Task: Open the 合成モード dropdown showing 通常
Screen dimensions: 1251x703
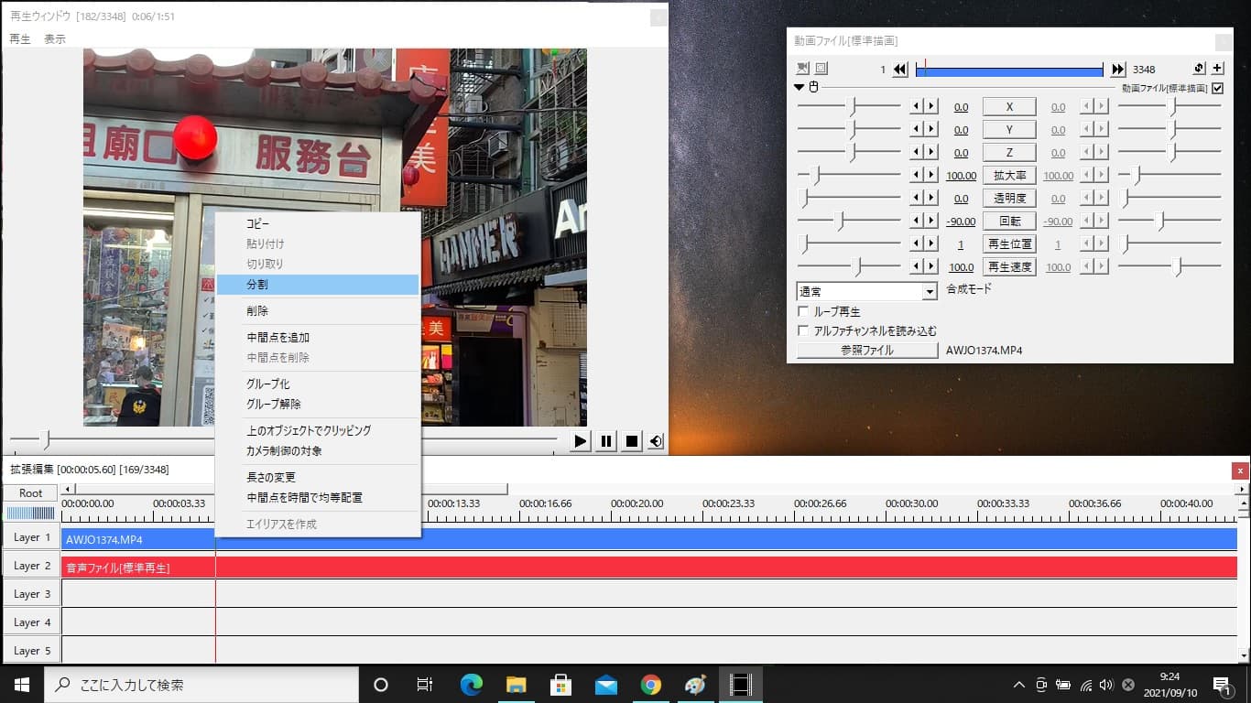Action: (x=930, y=290)
